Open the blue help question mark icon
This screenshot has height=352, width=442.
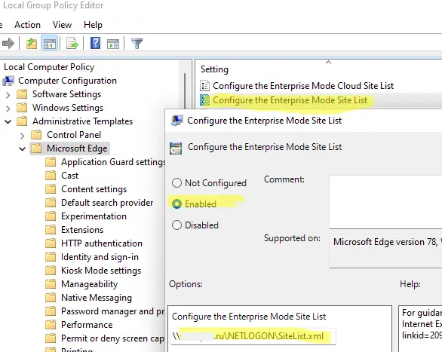click(x=95, y=44)
